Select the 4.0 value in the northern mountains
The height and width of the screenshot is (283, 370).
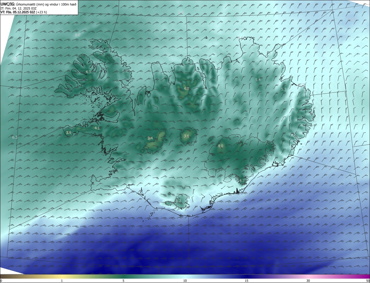(186, 89)
